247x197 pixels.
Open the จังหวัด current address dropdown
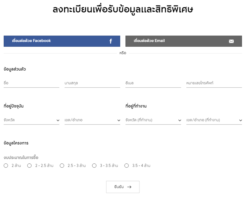click(x=31, y=120)
